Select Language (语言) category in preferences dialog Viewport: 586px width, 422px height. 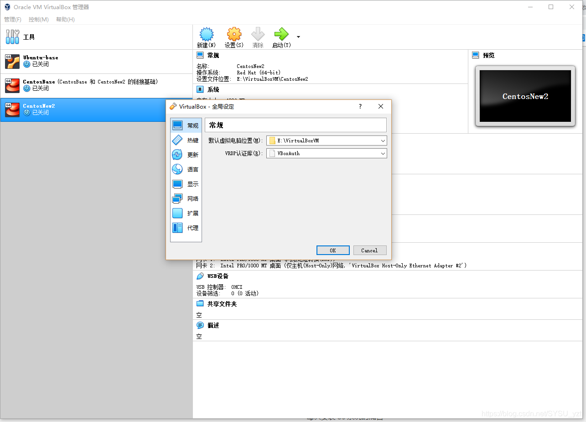[x=186, y=169]
